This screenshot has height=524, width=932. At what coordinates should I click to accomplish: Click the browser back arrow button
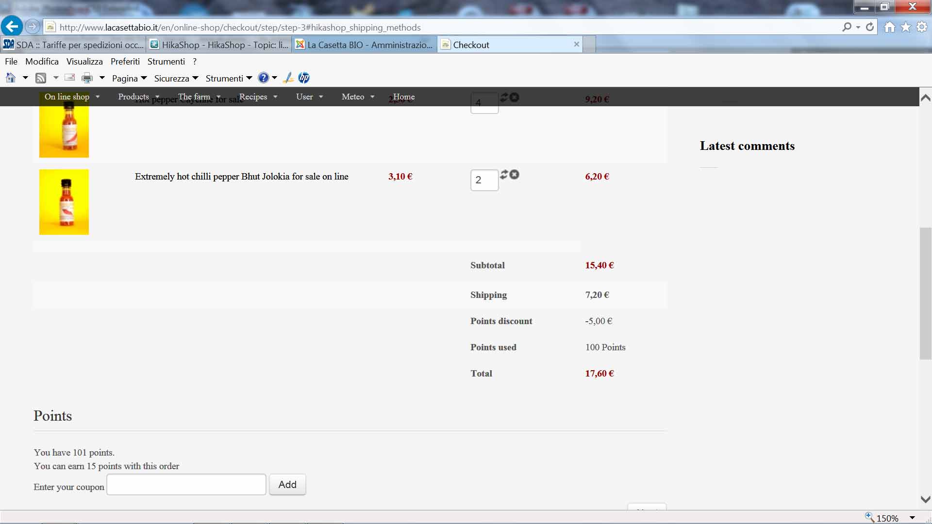(x=12, y=26)
